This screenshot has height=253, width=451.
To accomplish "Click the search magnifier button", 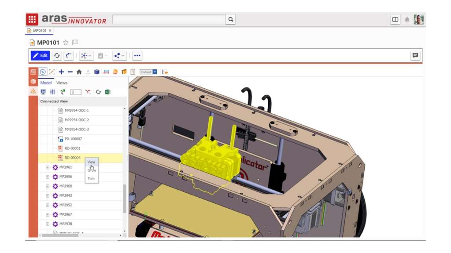I will (230, 19).
